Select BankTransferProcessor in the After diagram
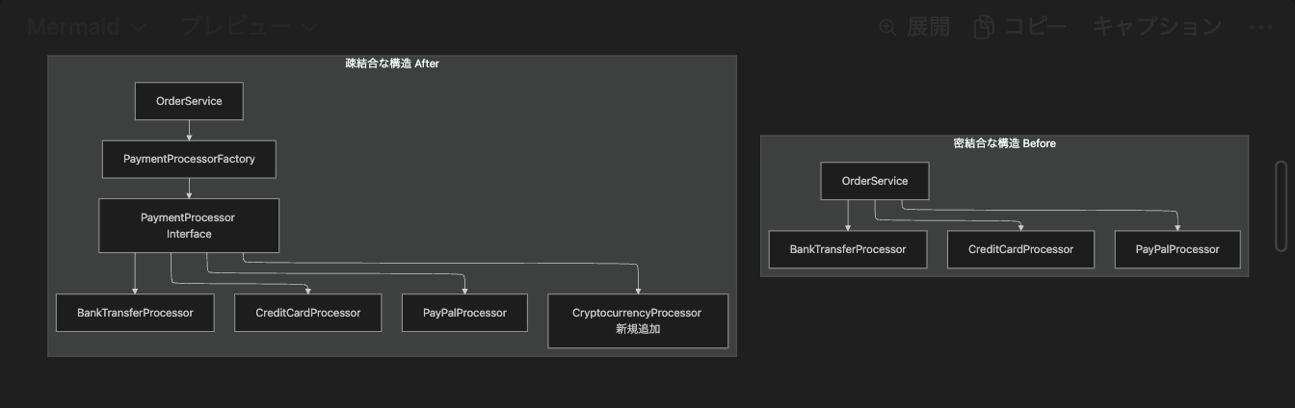This screenshot has height=408, width=1295. [x=135, y=313]
